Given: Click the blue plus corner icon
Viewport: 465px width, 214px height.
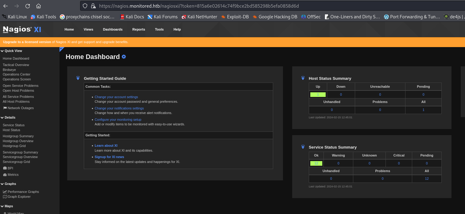Looking at the screenshot, I should [61, 49].
